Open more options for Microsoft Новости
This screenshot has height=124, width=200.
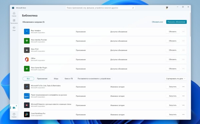coord(183,105)
